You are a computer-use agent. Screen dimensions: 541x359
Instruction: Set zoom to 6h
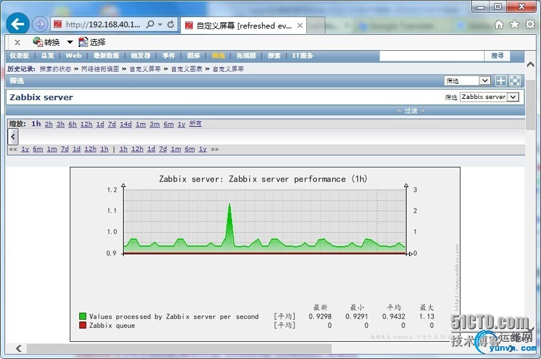pyautogui.click(x=72, y=124)
